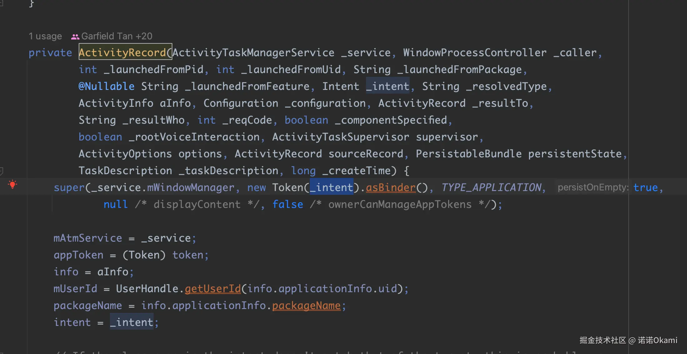The height and width of the screenshot is (354, 687).
Task: Click the _intent parameter in signature
Action: (388, 86)
